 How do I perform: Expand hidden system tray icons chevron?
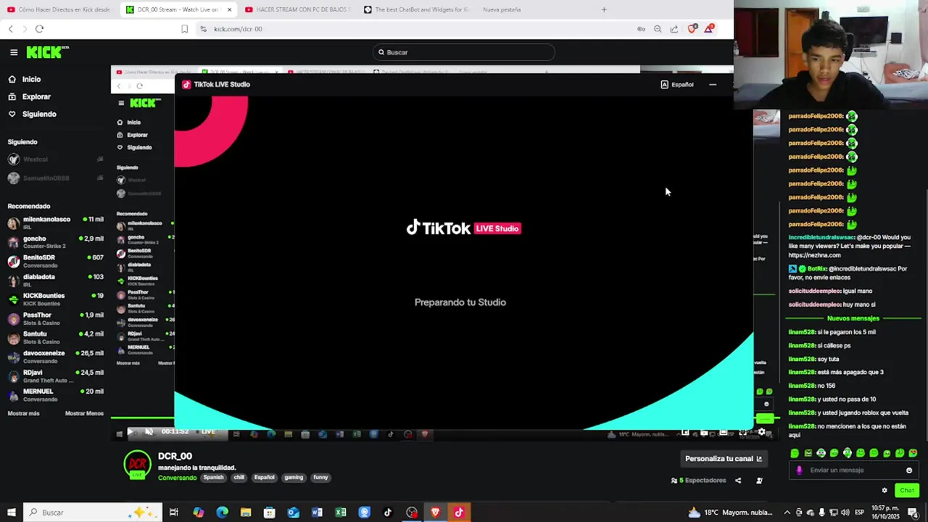(788, 513)
